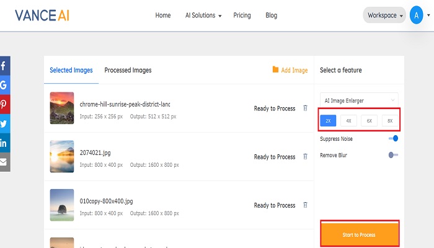This screenshot has height=248, width=434.
Task: Switch to Processed Images tab
Action: click(128, 70)
